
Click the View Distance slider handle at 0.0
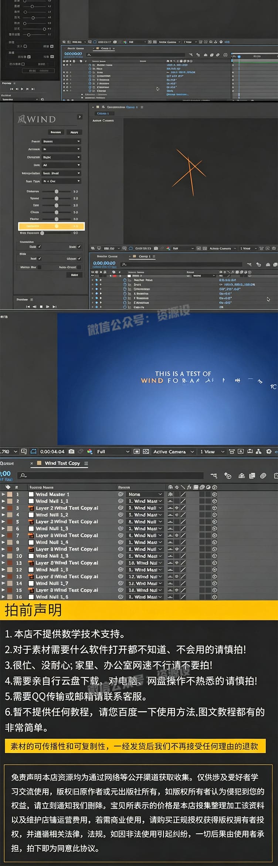[42, 233]
